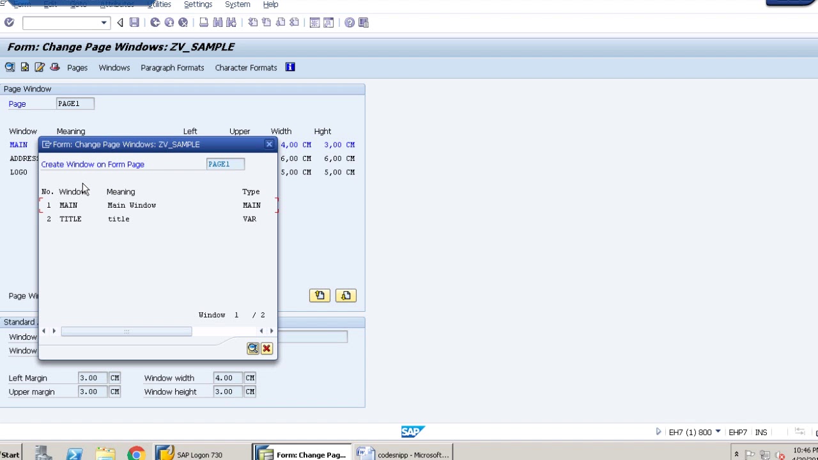Click the Left Margin value field
The width and height of the screenshot is (818, 460).
93,378
